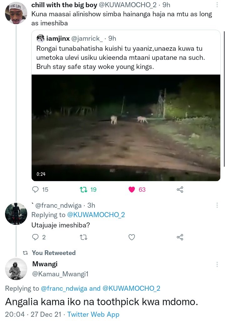
Task: Retweet franc_ndwiga's 'Utajuaje imeshiba?' reply
Action: click(x=83, y=237)
